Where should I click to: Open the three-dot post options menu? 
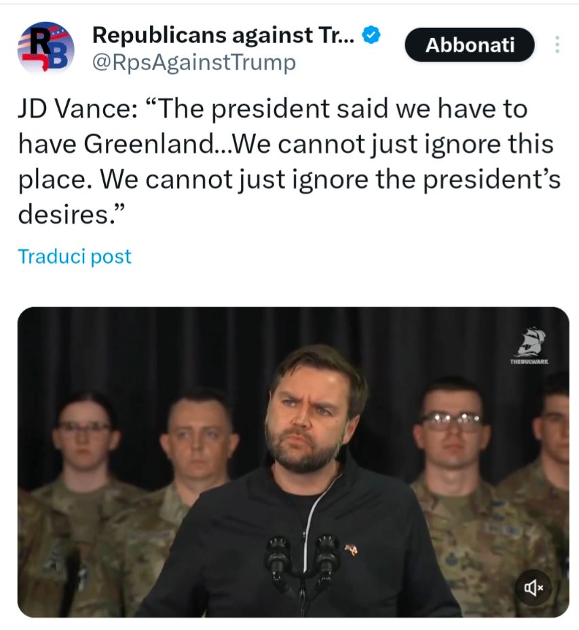tap(557, 45)
